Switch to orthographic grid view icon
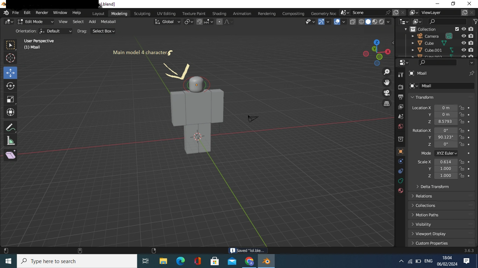The height and width of the screenshot is (268, 478). pyautogui.click(x=387, y=104)
